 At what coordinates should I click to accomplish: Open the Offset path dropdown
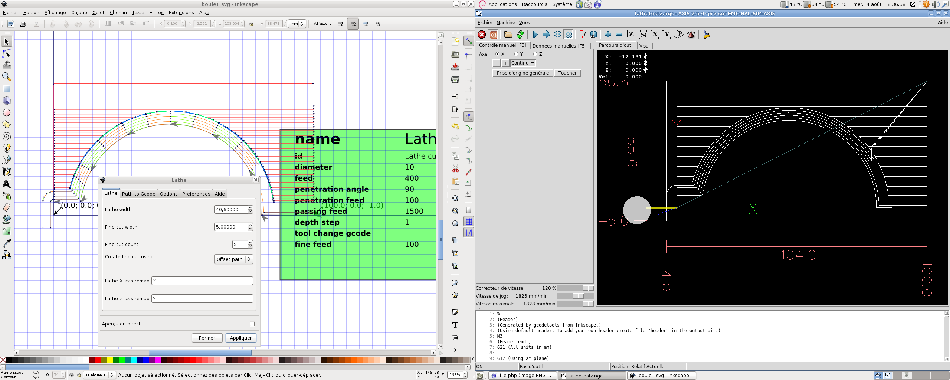tap(234, 259)
